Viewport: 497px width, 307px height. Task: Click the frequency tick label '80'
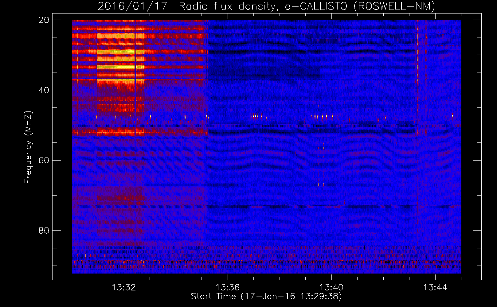pyautogui.click(x=44, y=231)
